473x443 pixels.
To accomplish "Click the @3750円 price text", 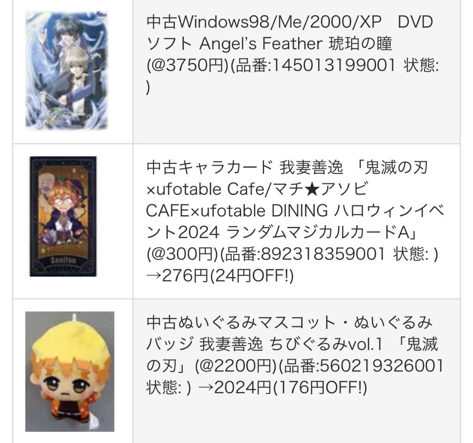I will 188,65.
